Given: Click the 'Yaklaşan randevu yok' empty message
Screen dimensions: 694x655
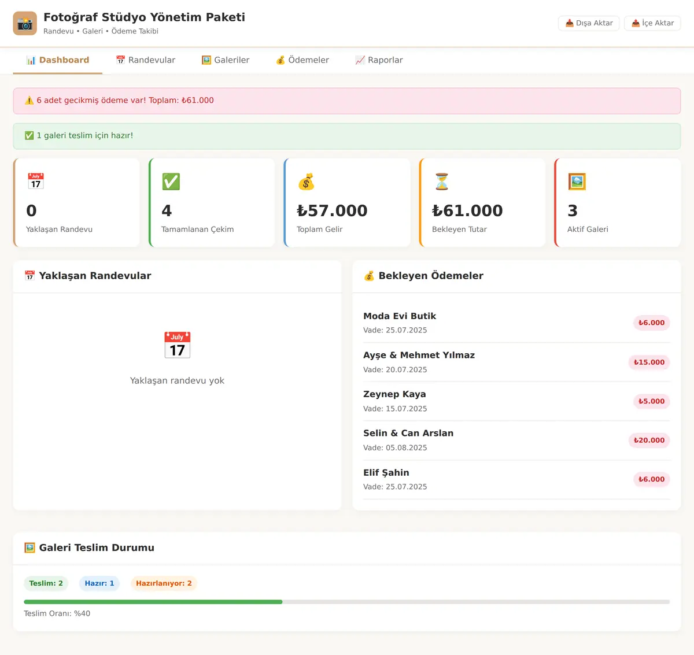Looking at the screenshot, I should [x=177, y=380].
